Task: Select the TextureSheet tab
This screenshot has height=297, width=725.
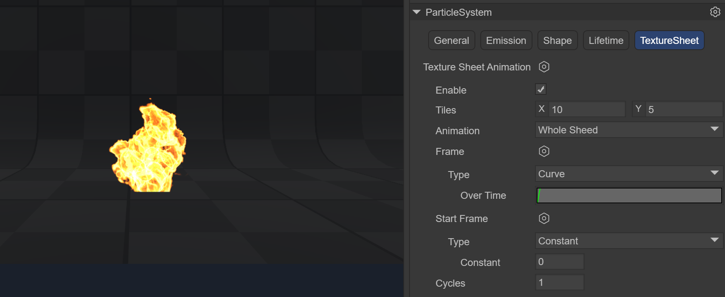Action: click(x=669, y=41)
